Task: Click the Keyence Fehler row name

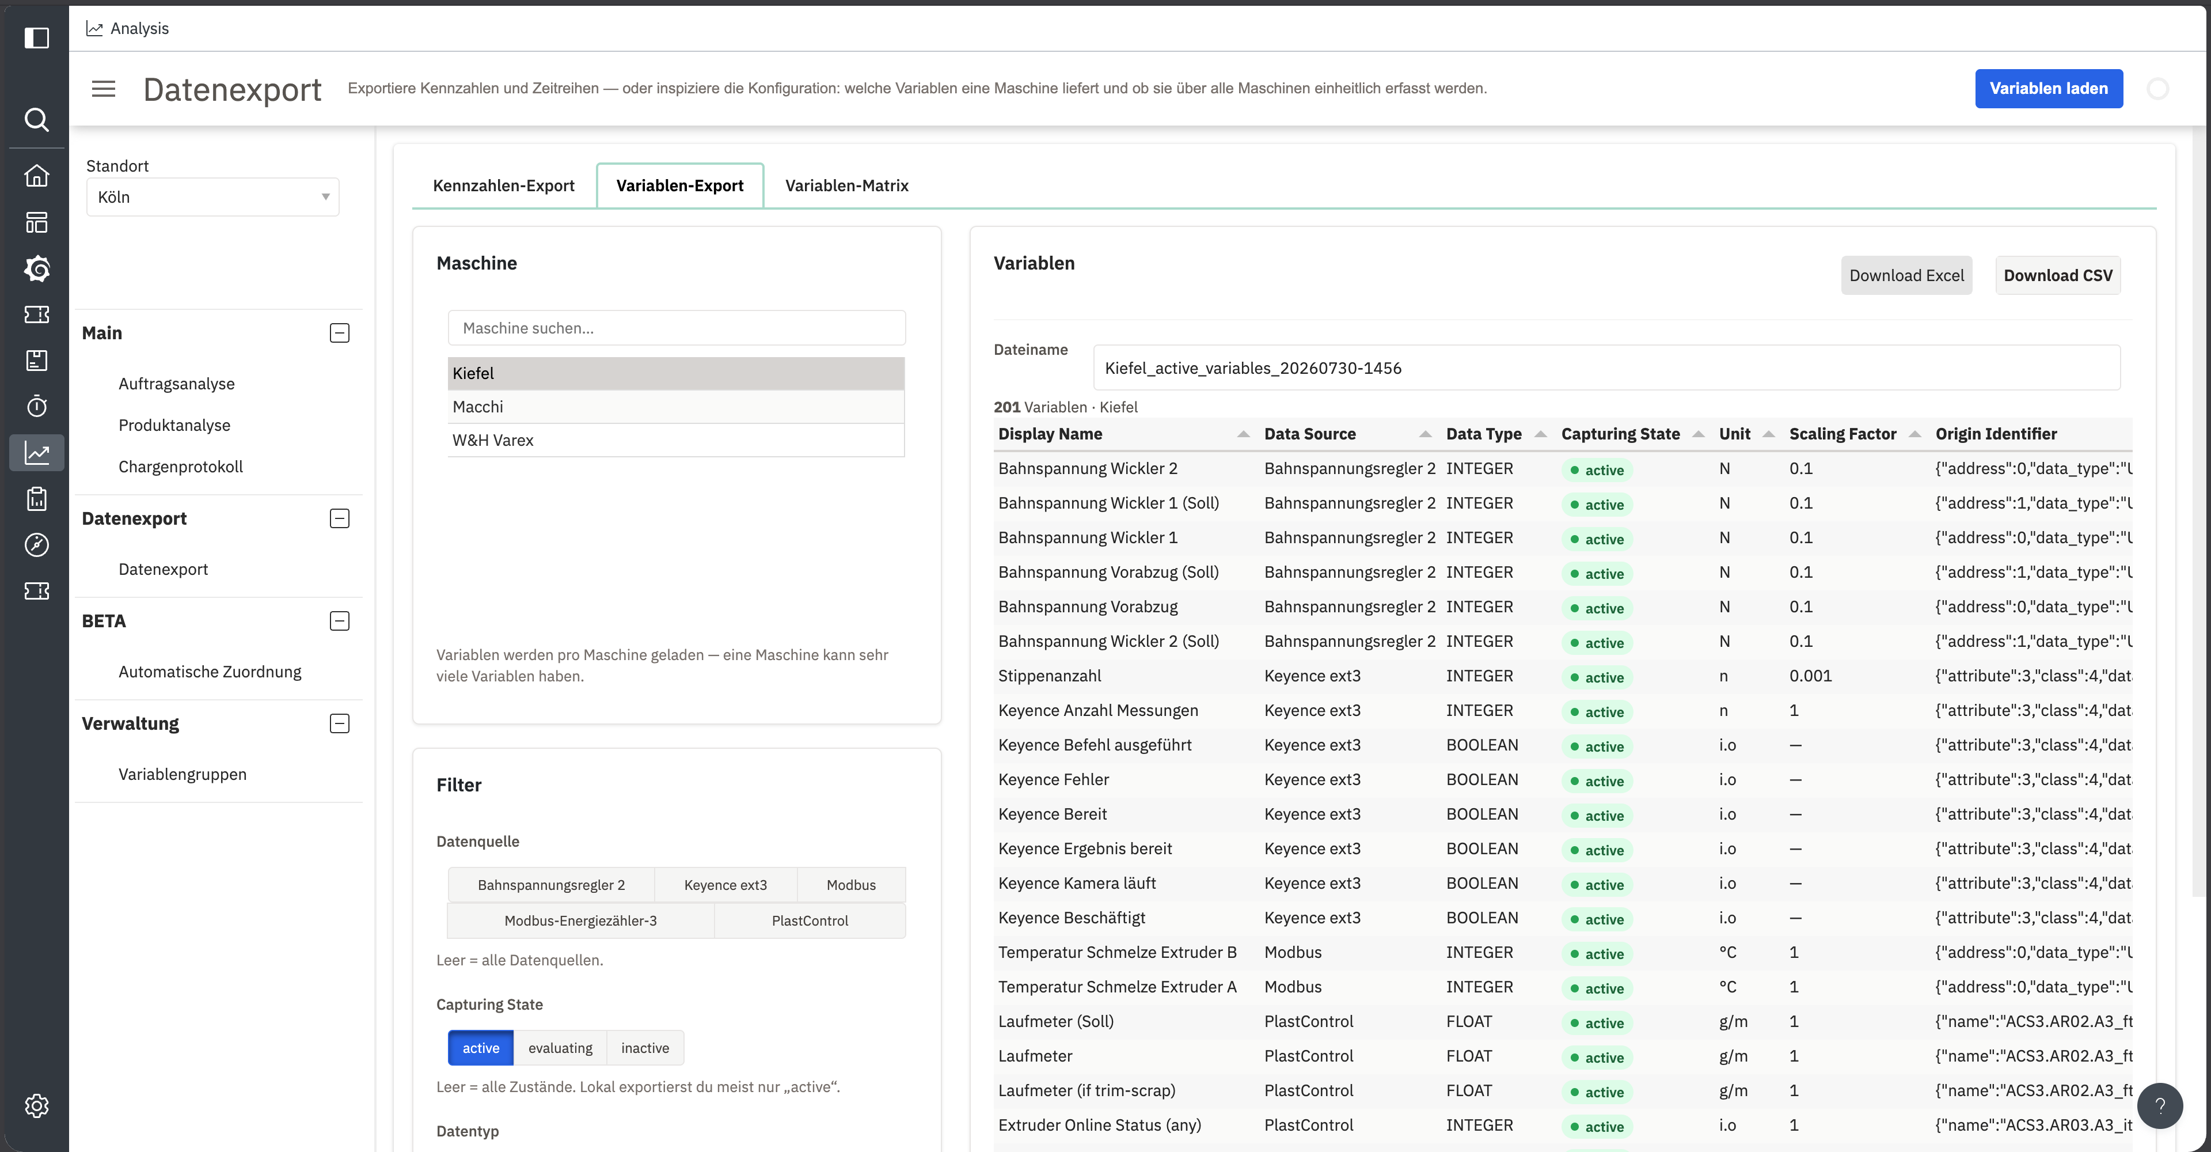Action: coord(1053,779)
